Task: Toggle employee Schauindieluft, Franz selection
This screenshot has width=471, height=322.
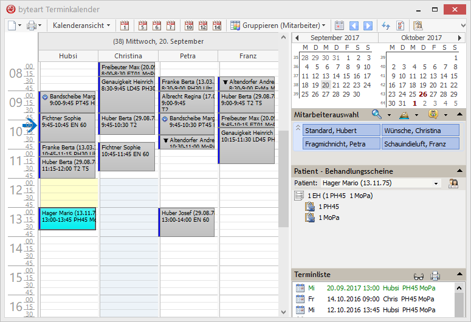Action: 420,144
